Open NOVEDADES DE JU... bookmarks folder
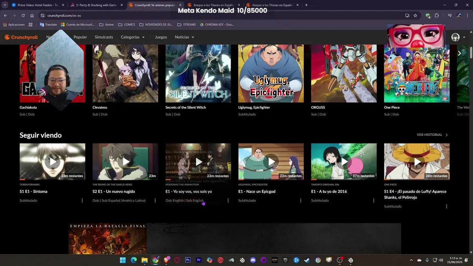The height and width of the screenshot is (266, 473). click(x=156, y=25)
